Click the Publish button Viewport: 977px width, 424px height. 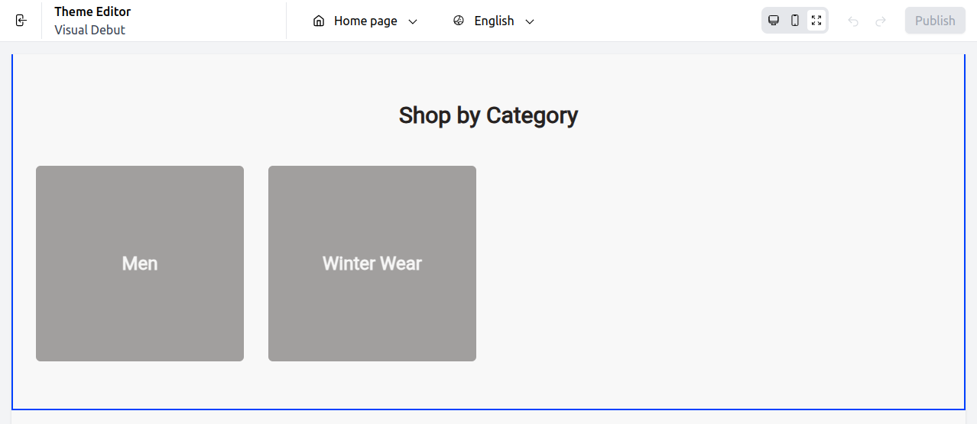coord(935,21)
